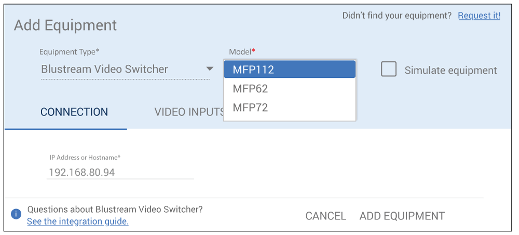The image size is (519, 235).
Task: Follow the Request it! link
Action: 479,16
